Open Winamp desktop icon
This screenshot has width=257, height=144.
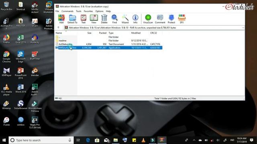click(x=6, y=105)
